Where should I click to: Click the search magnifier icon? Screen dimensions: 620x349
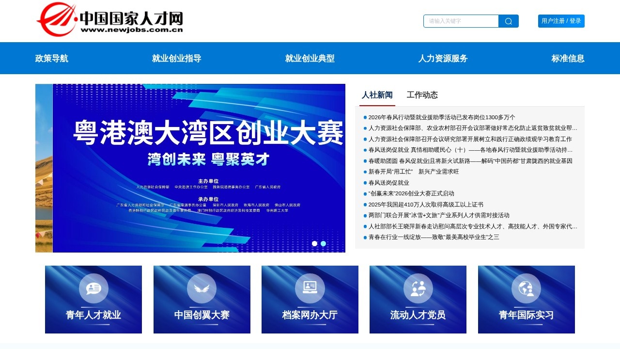click(x=508, y=21)
